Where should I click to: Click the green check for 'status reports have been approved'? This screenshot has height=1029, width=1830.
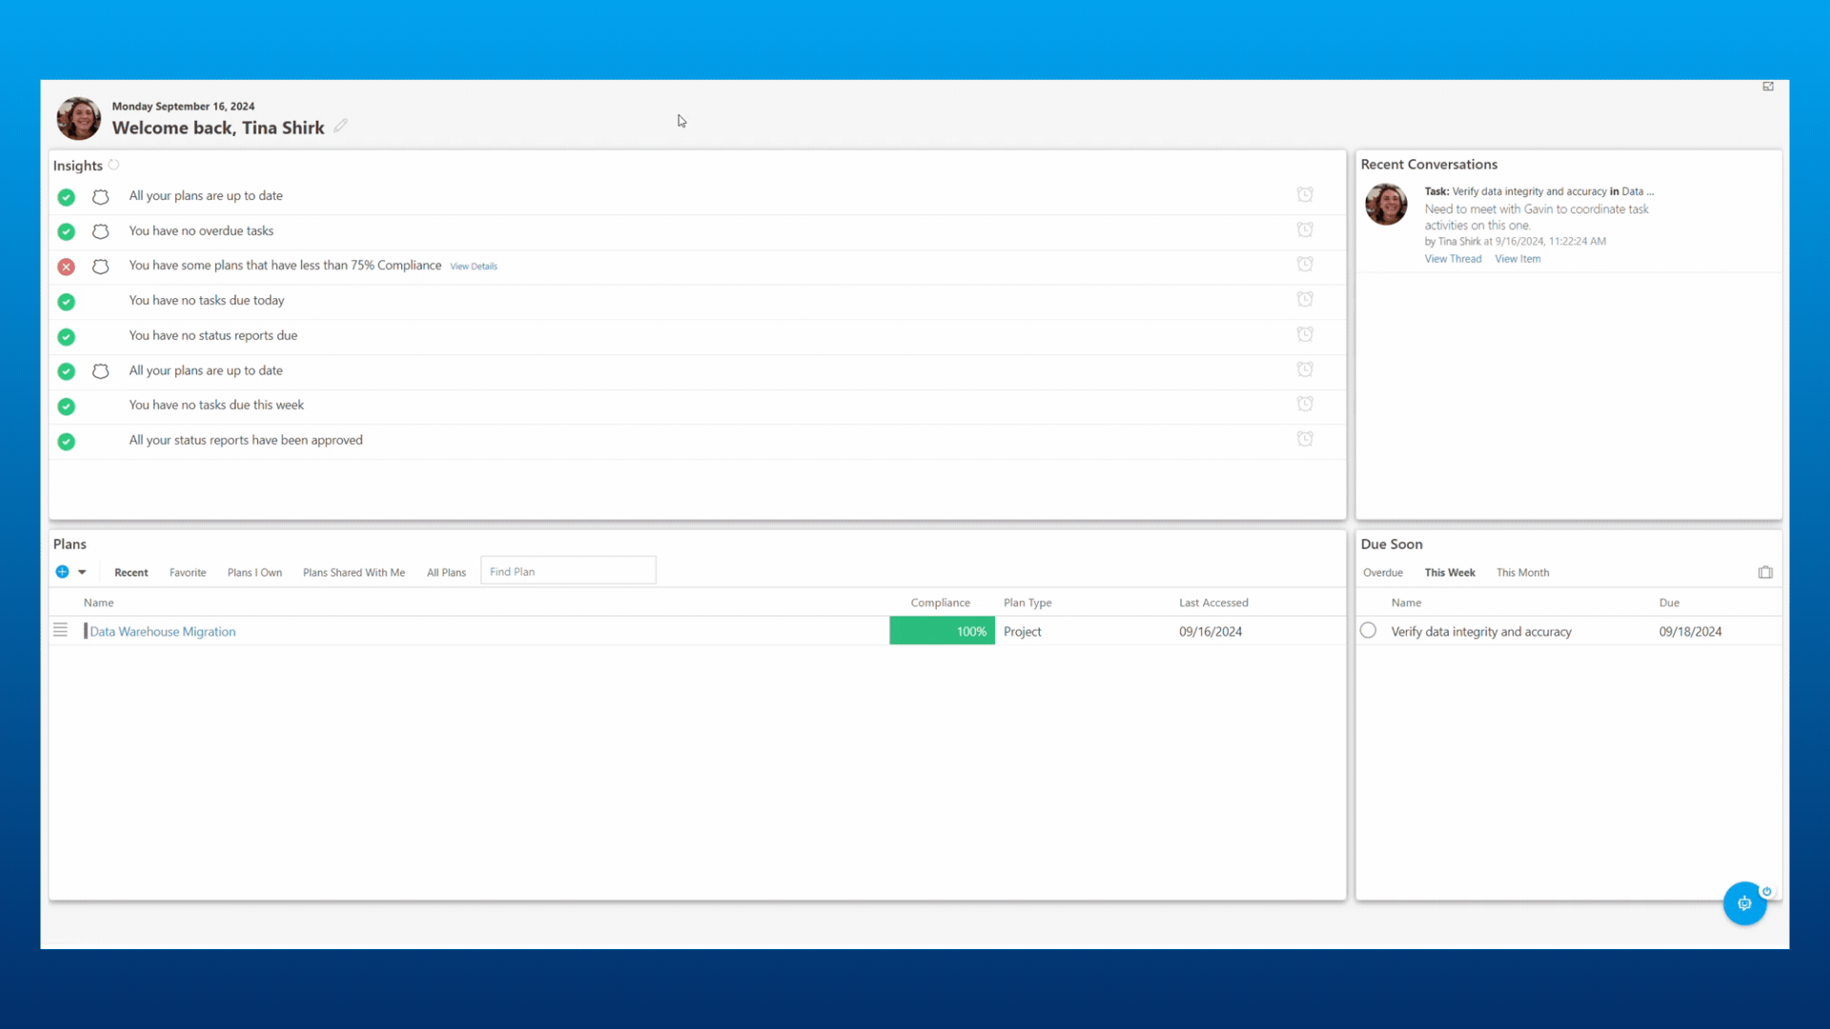click(66, 441)
